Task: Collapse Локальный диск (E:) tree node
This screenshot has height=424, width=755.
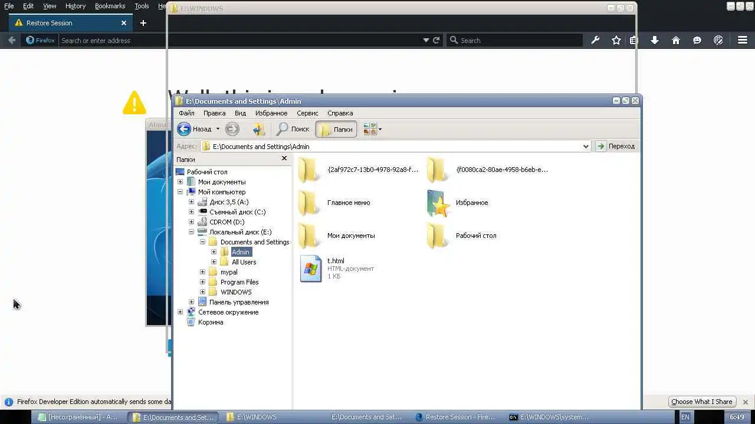Action: tap(191, 232)
